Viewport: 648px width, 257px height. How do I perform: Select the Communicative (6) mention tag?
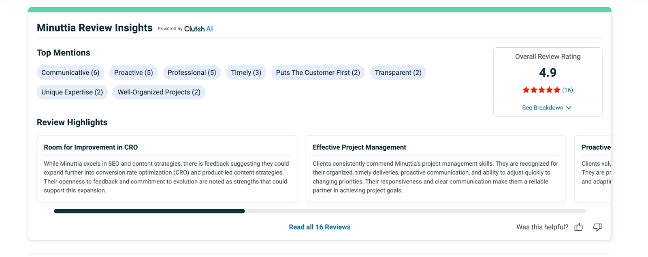[70, 73]
